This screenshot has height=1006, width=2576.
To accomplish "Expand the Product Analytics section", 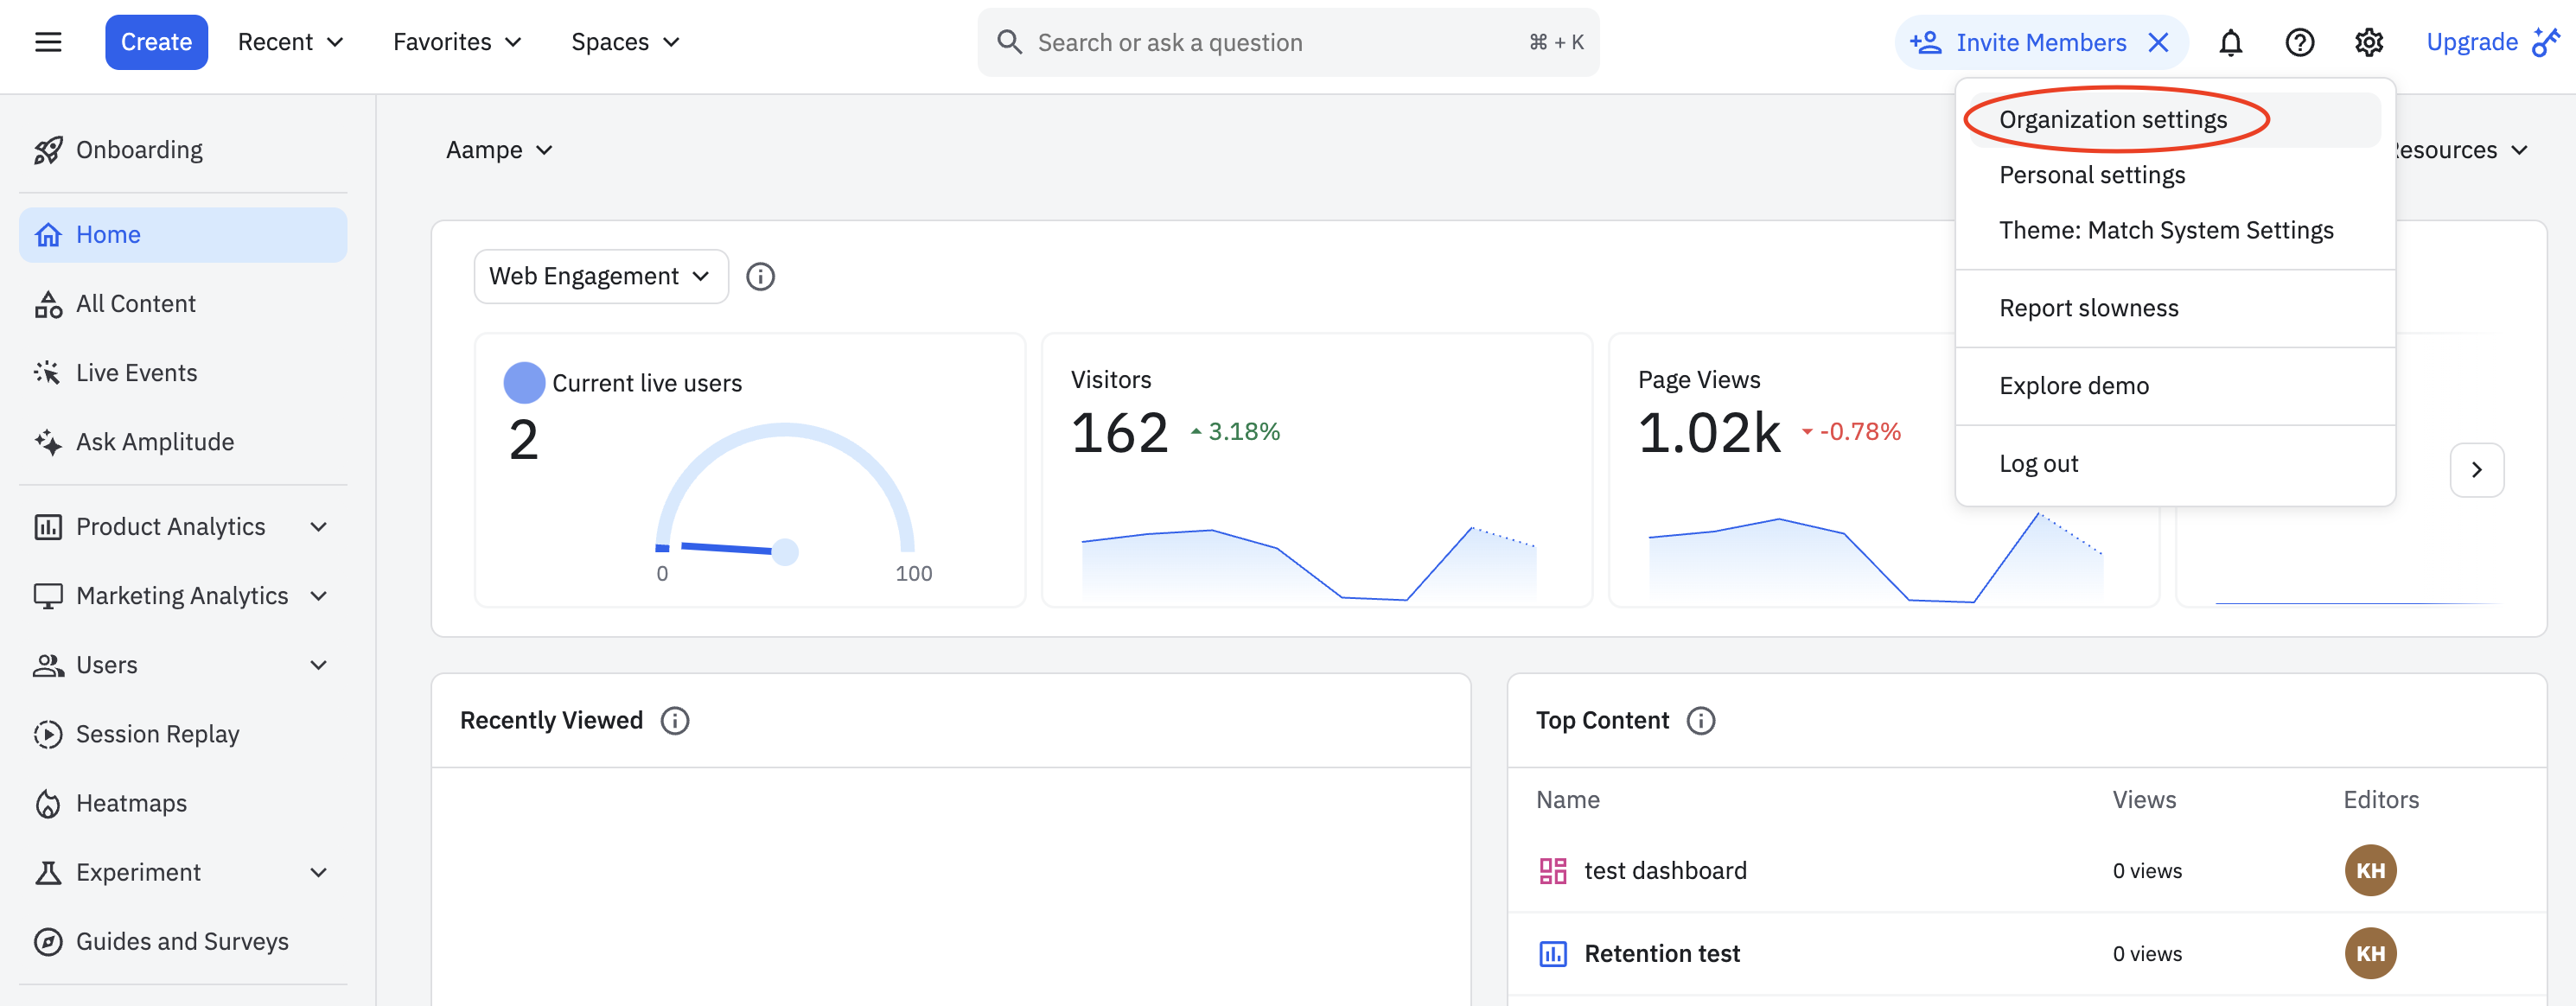I will point(318,526).
